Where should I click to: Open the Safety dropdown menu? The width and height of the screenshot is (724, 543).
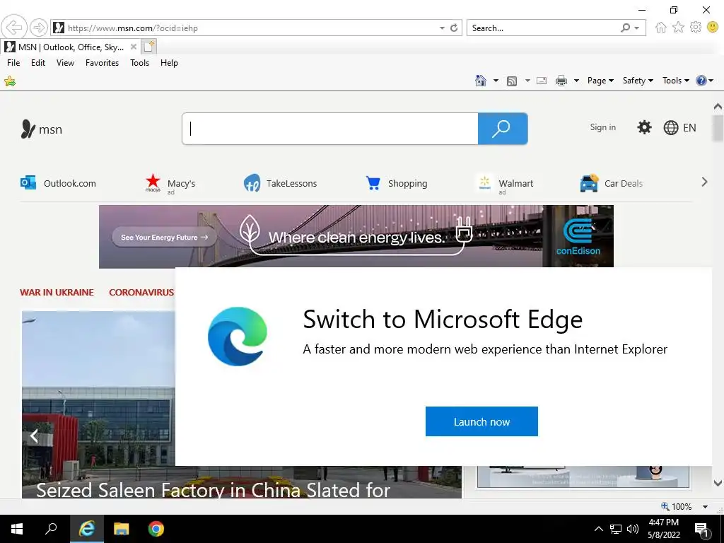coord(638,81)
